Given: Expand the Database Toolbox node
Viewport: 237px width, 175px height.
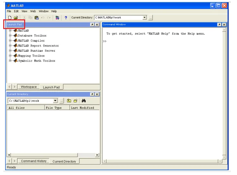Looking at the screenshot, I should click(10, 36).
